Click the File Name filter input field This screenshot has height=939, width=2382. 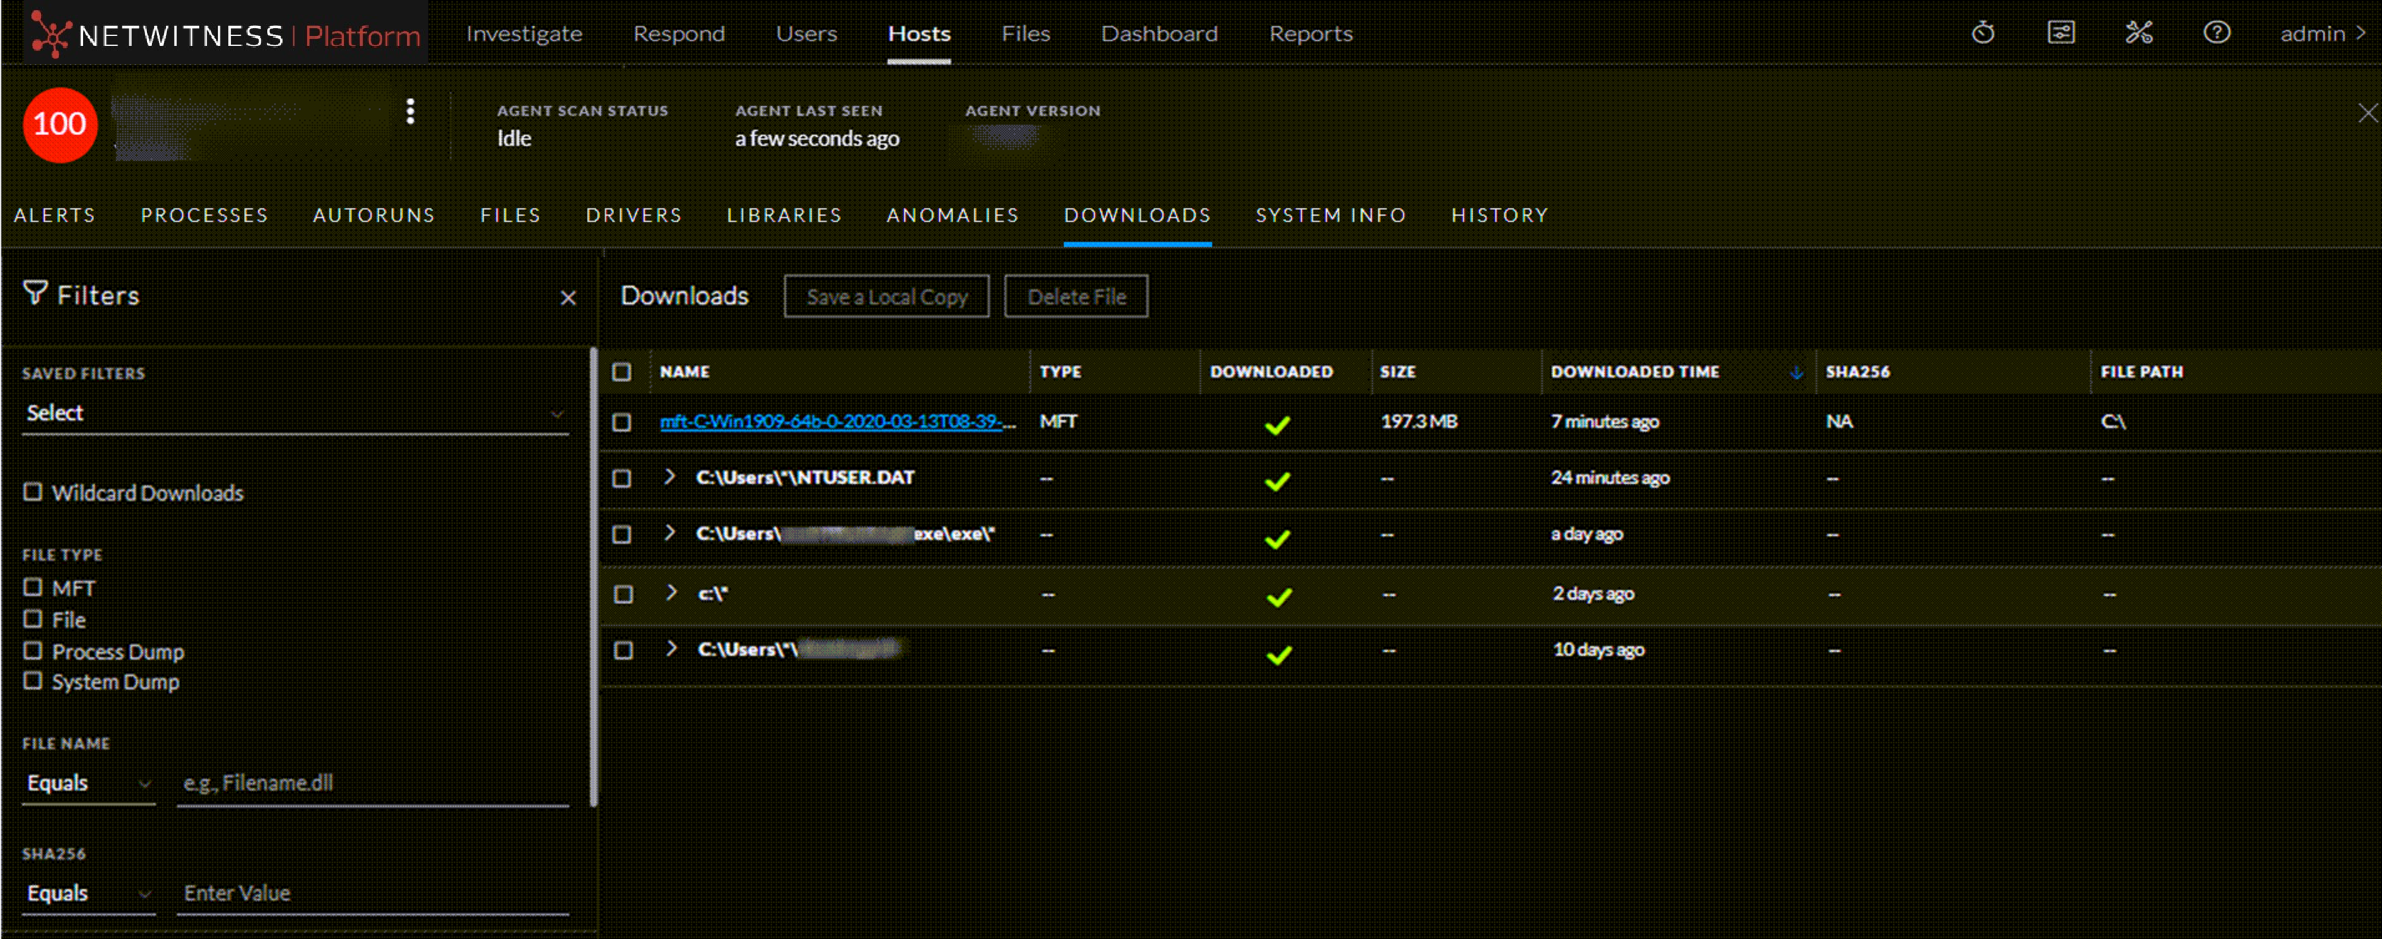click(x=372, y=784)
